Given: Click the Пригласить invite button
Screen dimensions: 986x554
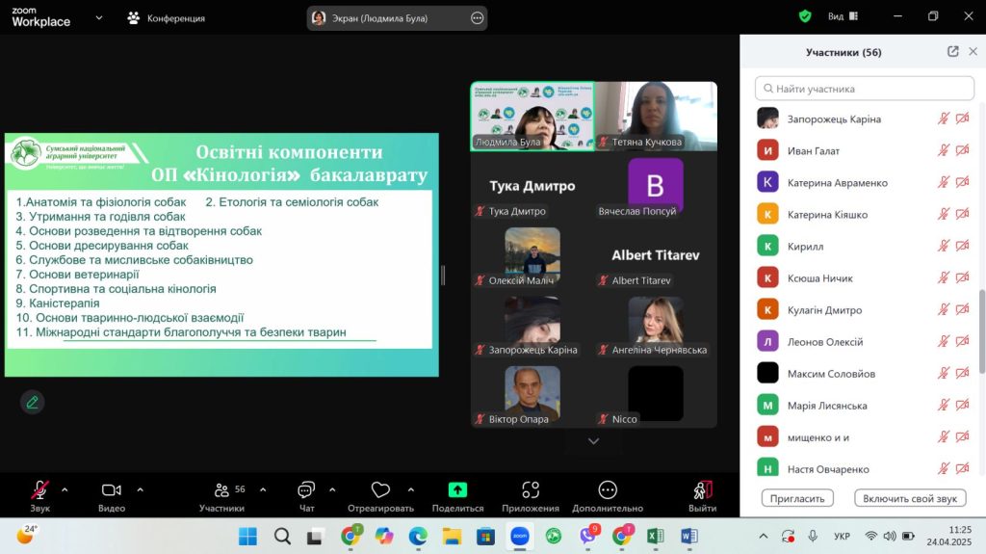Looking at the screenshot, I should 797,498.
